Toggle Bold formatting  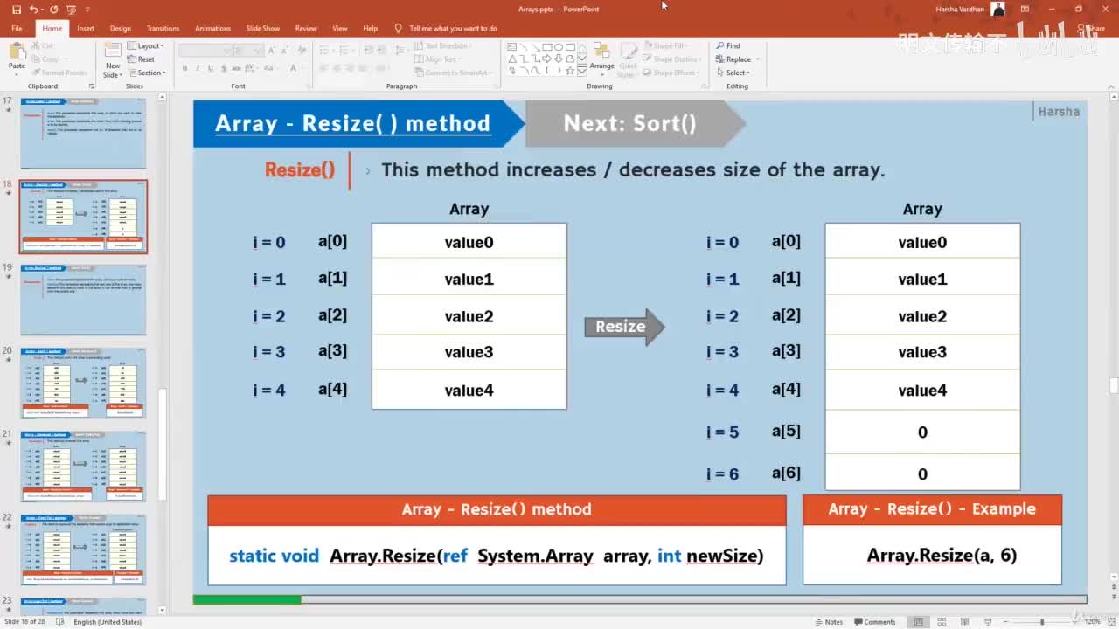185,68
